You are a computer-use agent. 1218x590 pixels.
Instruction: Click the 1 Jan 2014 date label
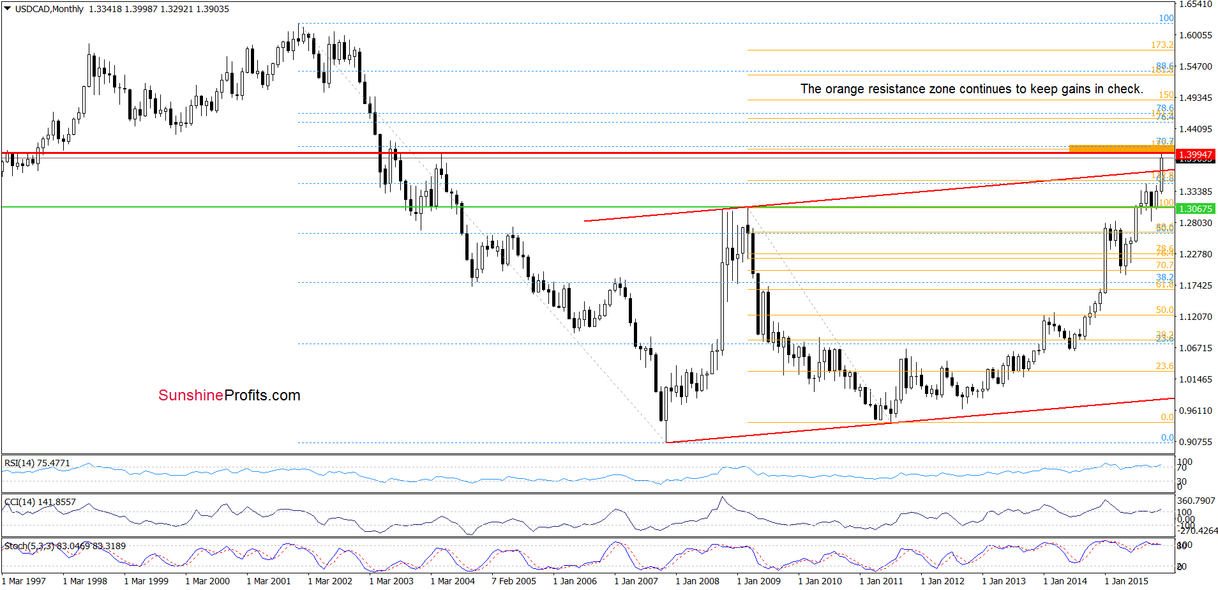tap(1065, 581)
